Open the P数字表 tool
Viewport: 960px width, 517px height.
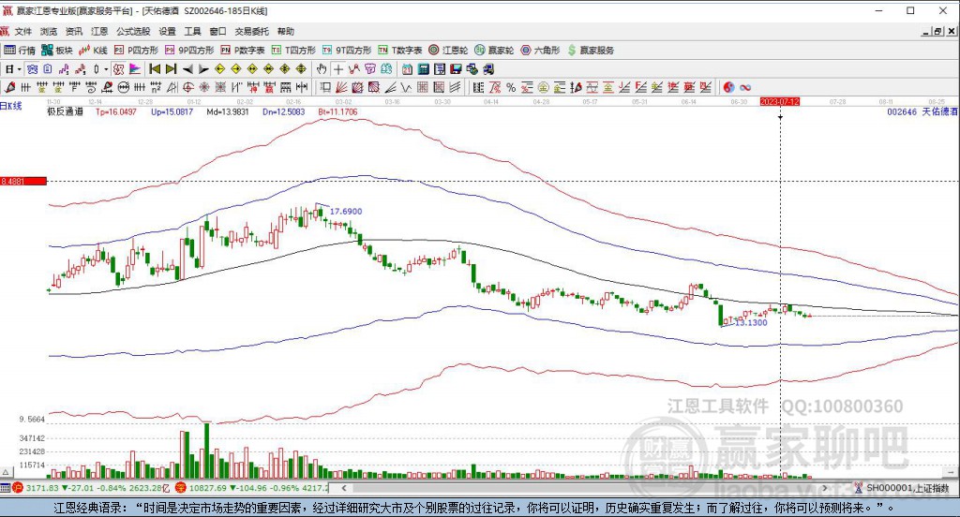[x=243, y=51]
